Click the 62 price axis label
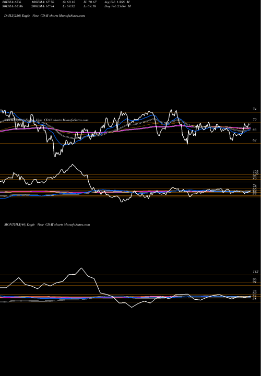Screen dimensions: 261x376 tap(255, 140)
